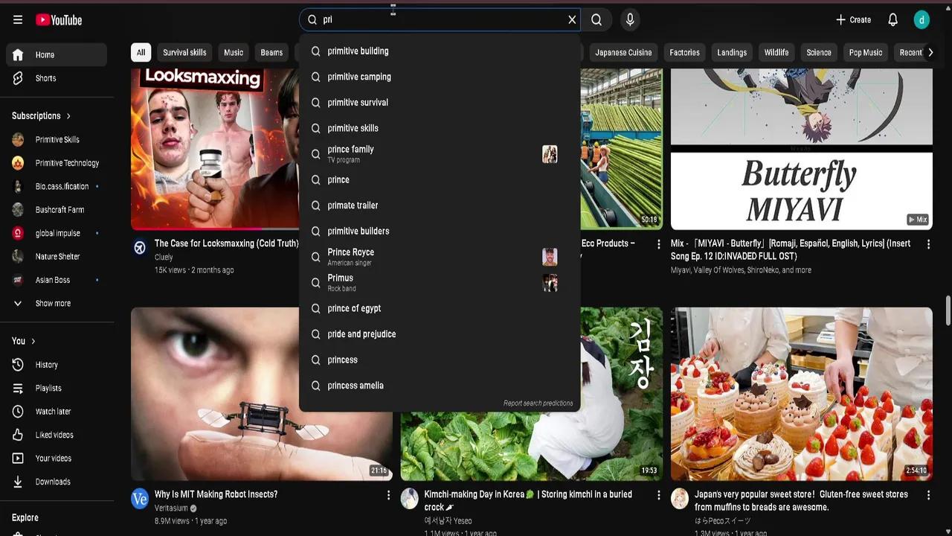Select the Wildlife filter chip
Screen dimensions: 952x536
776,52
